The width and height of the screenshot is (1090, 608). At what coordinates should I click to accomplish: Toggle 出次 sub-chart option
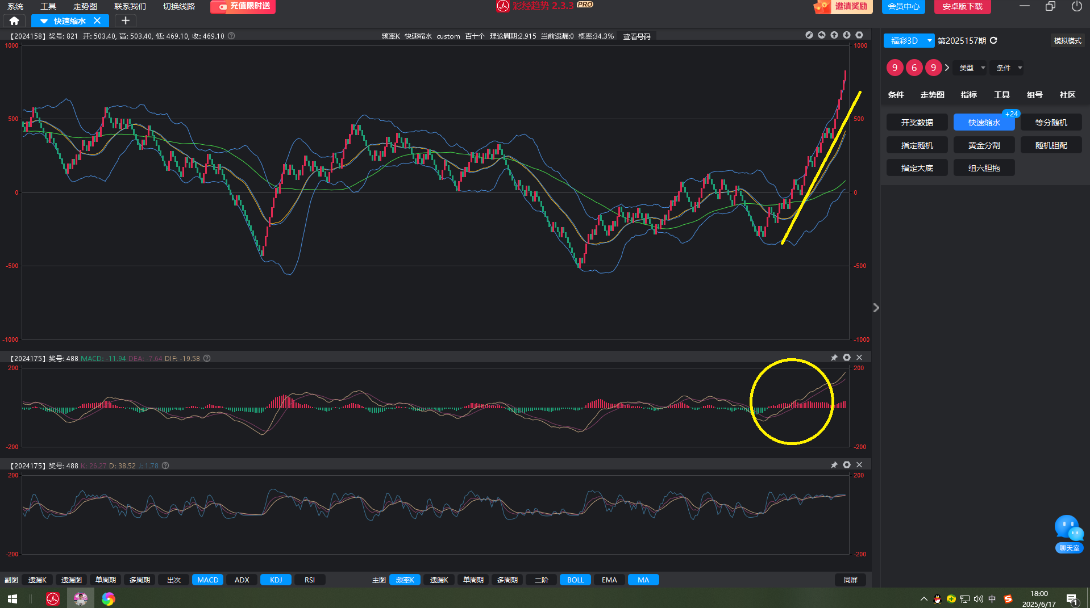(x=173, y=580)
